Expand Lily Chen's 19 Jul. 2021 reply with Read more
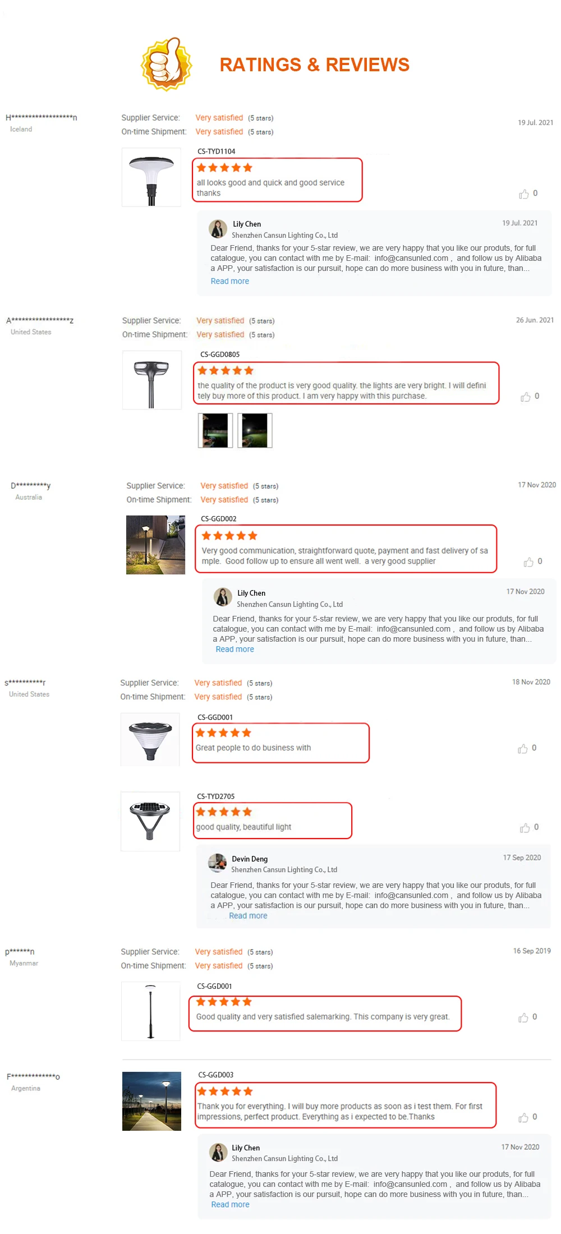The width and height of the screenshot is (561, 1234). [x=229, y=281]
